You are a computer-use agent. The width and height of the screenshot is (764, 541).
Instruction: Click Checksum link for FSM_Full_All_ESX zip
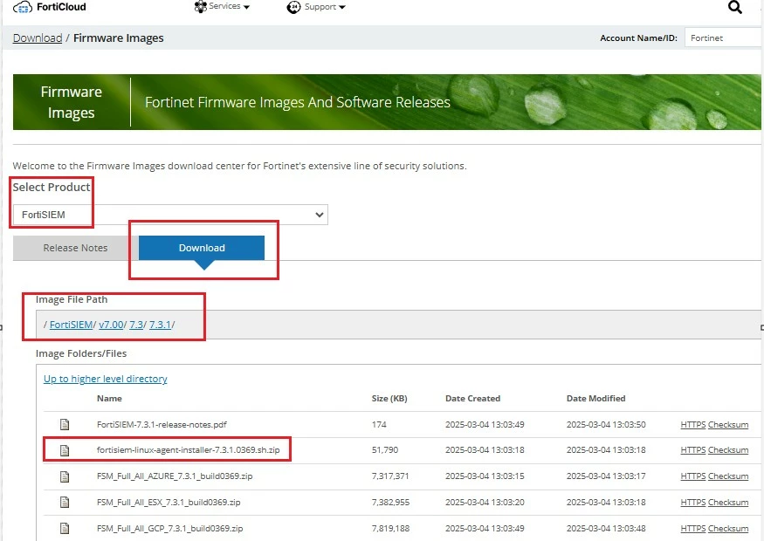pos(728,502)
